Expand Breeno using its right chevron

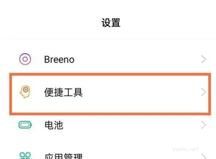point(203,59)
